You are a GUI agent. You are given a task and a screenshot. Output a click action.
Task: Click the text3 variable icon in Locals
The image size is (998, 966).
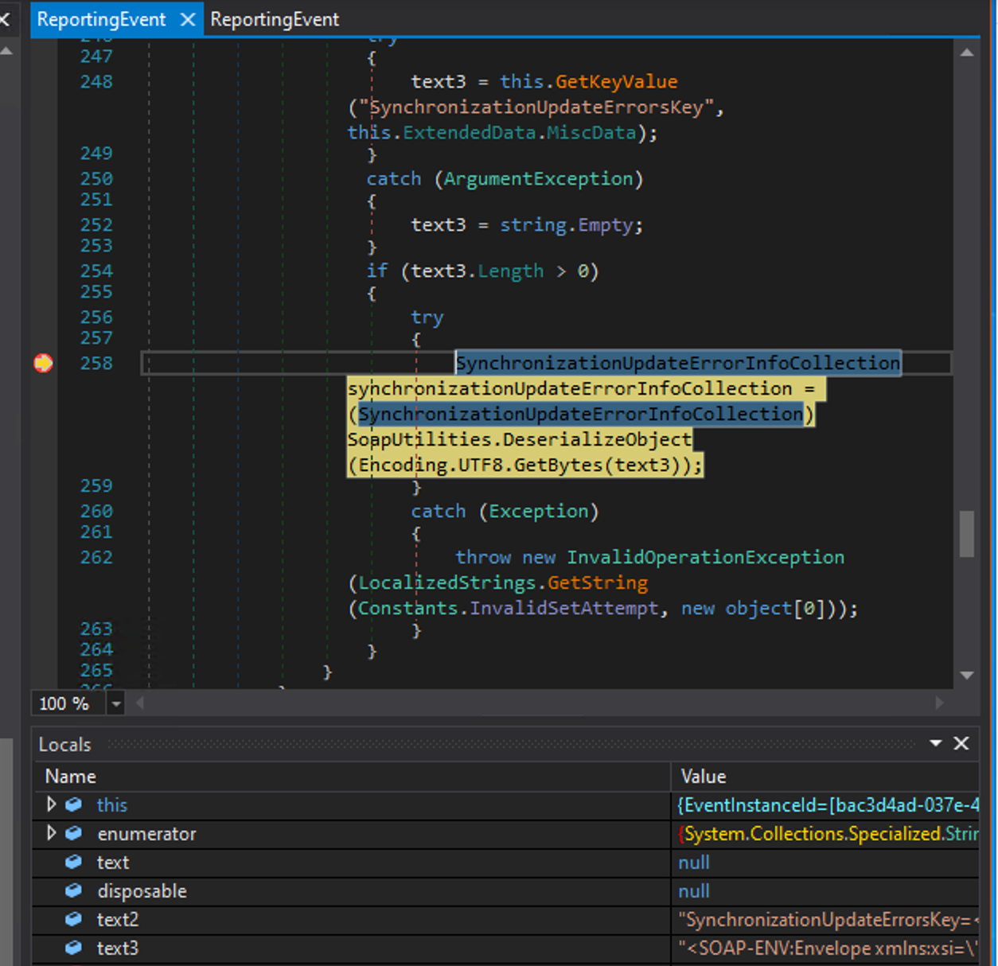(73, 948)
